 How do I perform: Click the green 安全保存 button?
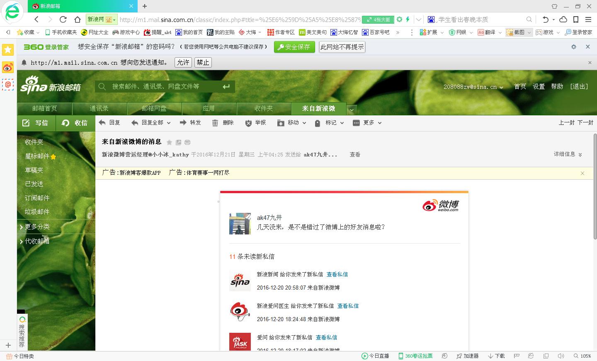[x=294, y=47]
